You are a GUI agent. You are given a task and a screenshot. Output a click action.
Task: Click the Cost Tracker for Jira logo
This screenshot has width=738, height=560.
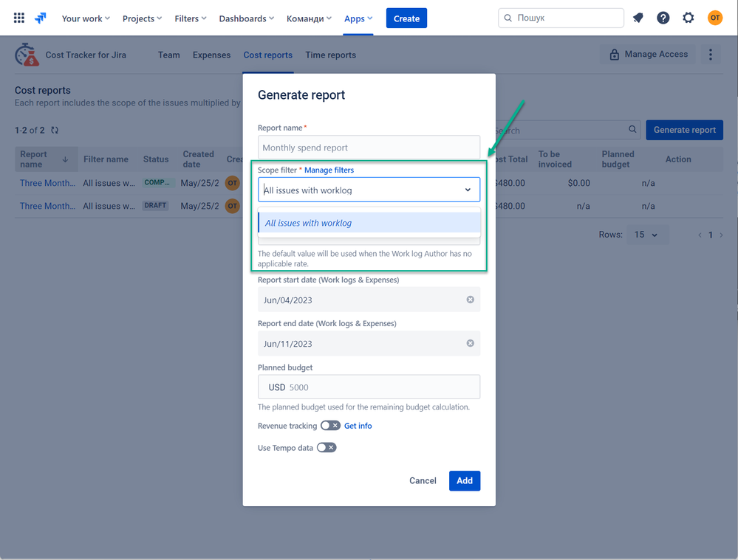tap(27, 55)
